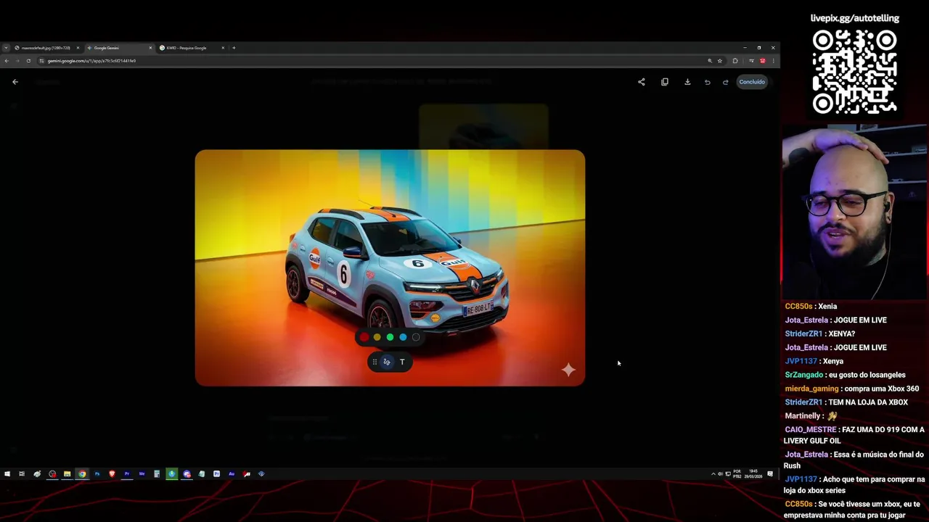Select the freehand draw tool
This screenshot has width=929, height=522.
tap(387, 362)
